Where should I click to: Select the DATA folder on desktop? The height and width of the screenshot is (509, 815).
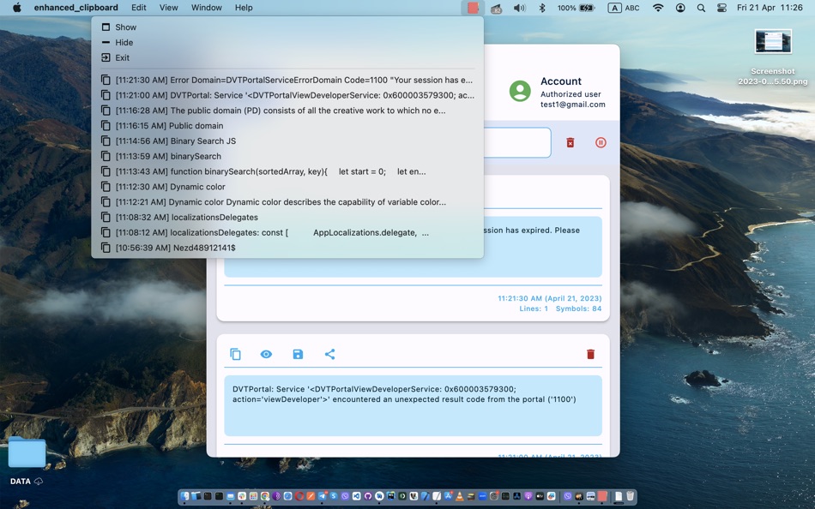point(27,452)
